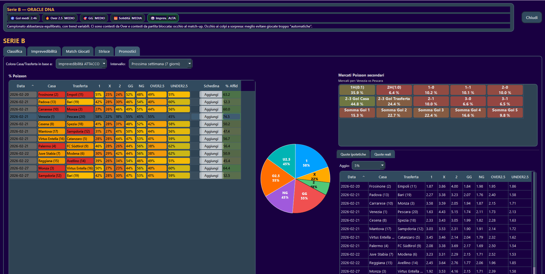Add Palermo vs FC Südtirol to schedina
This screenshot has width=545, height=274.
pyautogui.click(x=211, y=146)
